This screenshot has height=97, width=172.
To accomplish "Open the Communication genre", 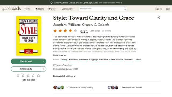I will 116,60.
